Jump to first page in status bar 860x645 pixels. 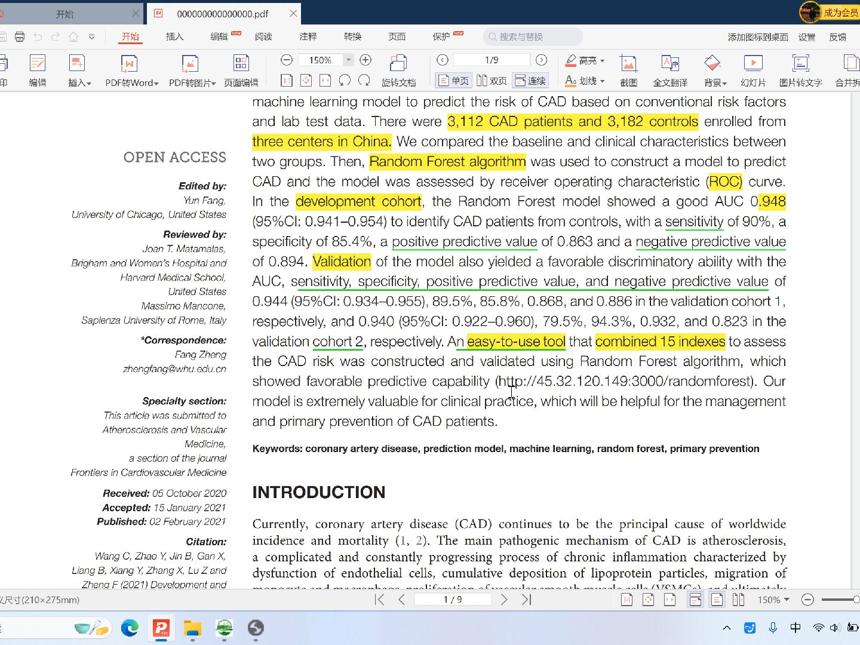pyautogui.click(x=380, y=600)
